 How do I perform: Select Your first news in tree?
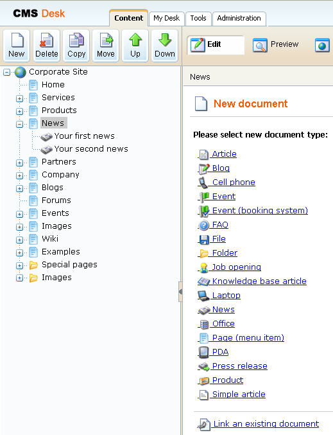coord(84,136)
